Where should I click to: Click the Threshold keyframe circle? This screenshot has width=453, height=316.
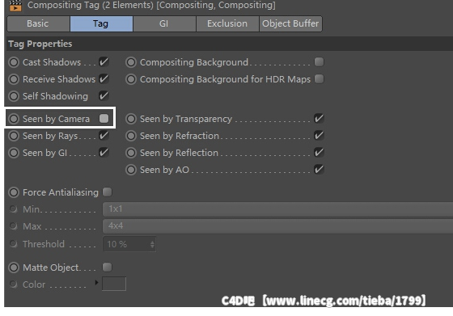click(x=13, y=244)
